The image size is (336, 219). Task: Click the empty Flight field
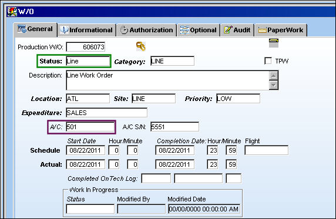(x=266, y=150)
